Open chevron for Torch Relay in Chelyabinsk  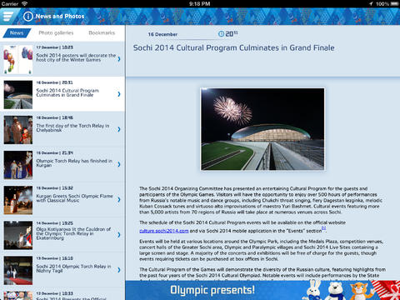tap(119, 129)
